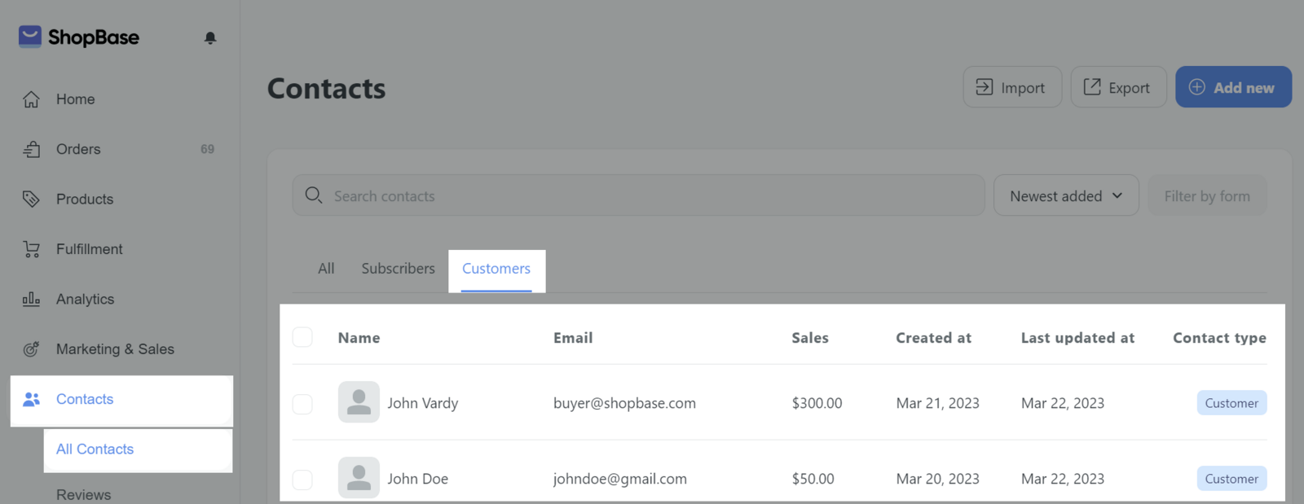1304x504 pixels.
Task: Click John Vardy's Customer badge
Action: [x=1231, y=403]
